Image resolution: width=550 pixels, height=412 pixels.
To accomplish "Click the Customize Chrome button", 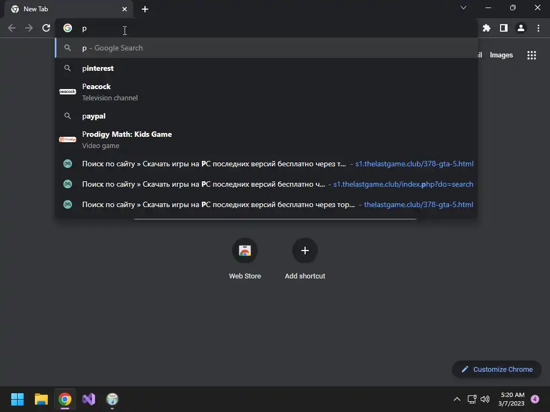I will (497, 369).
